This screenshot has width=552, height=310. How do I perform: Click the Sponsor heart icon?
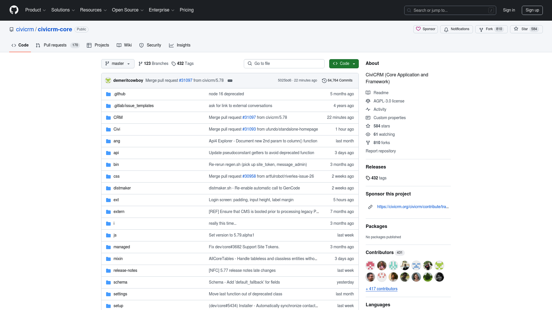(418, 29)
